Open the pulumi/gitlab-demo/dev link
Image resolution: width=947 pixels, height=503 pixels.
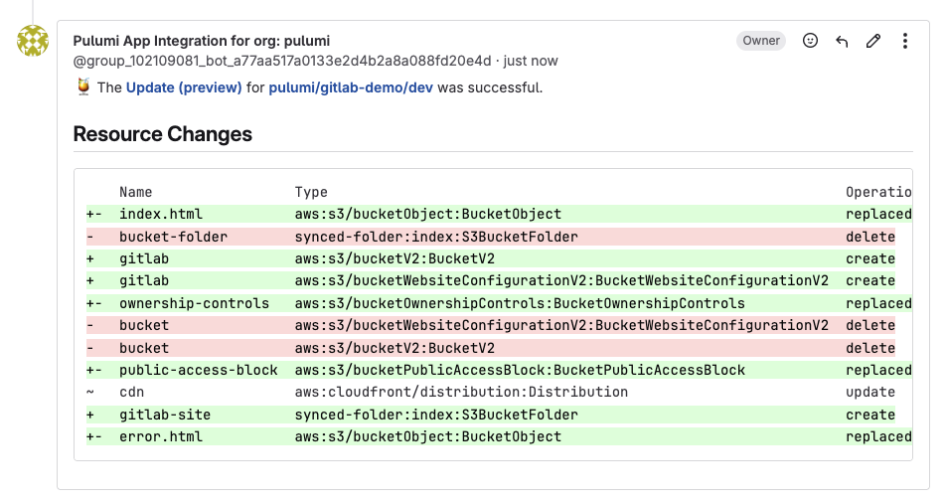point(351,87)
